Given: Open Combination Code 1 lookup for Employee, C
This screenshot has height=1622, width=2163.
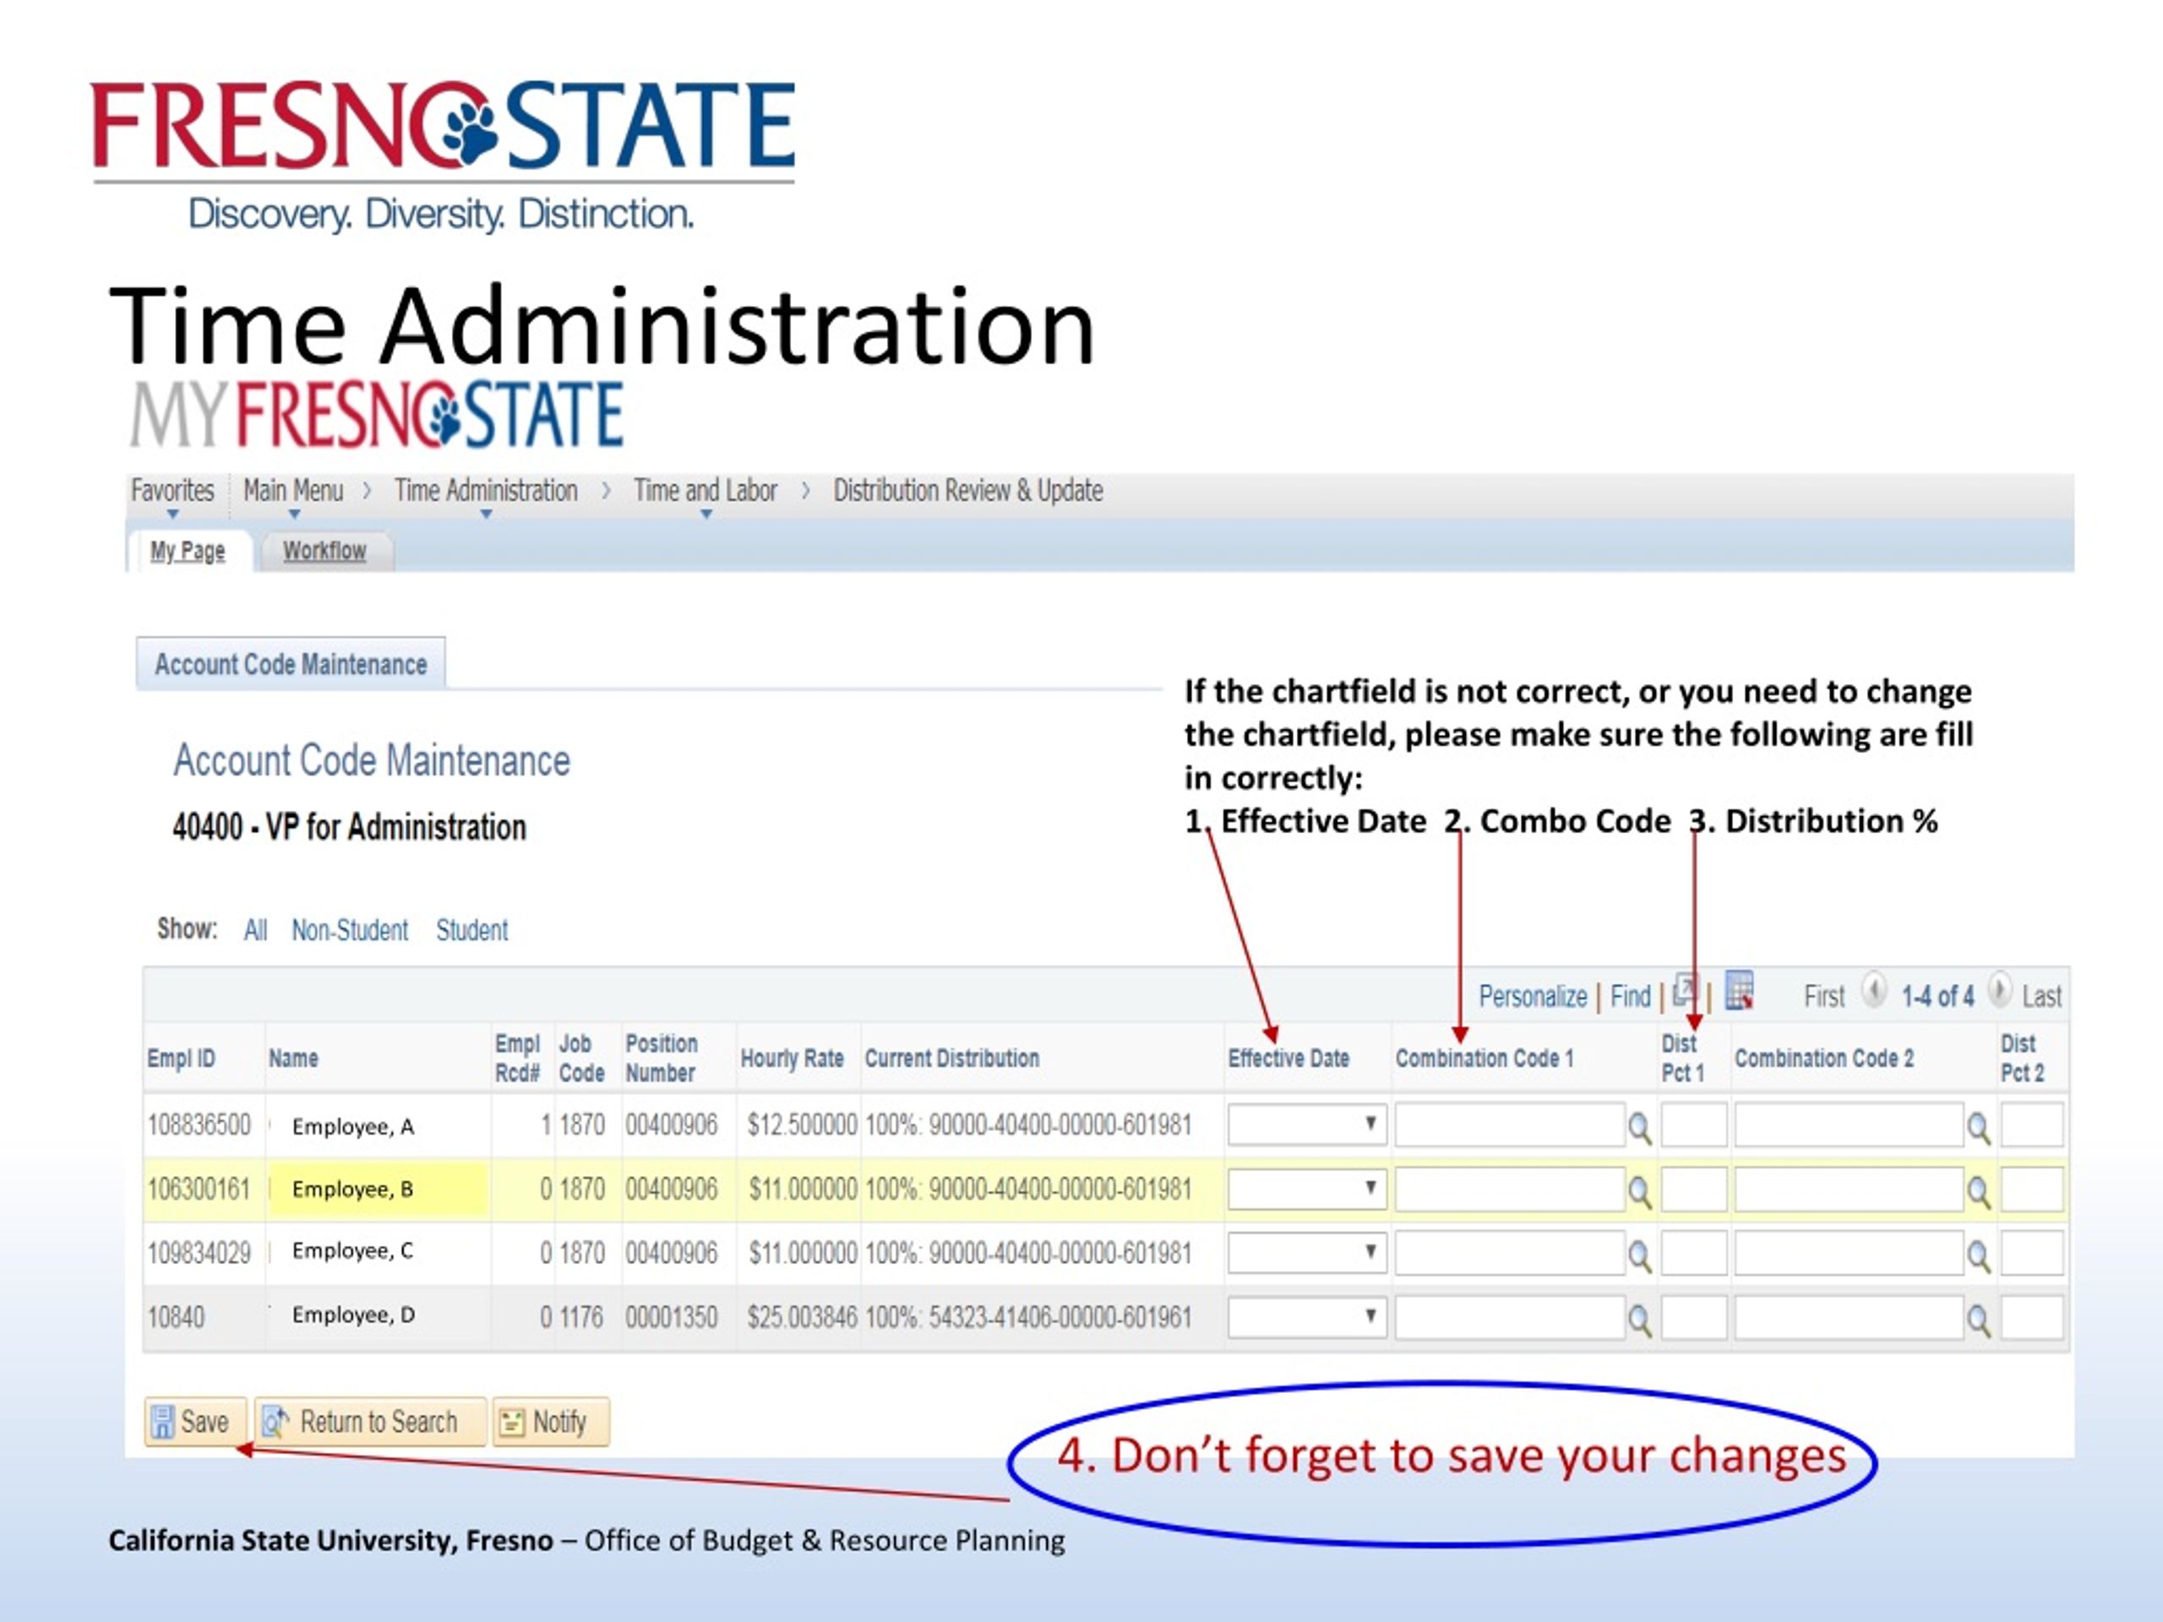Looking at the screenshot, I should click(1640, 1256).
